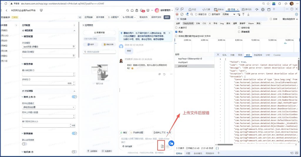The height and width of the screenshot is (157, 301).
Task: Click the search magnifier icon in the platform header
Action: coord(128,10)
